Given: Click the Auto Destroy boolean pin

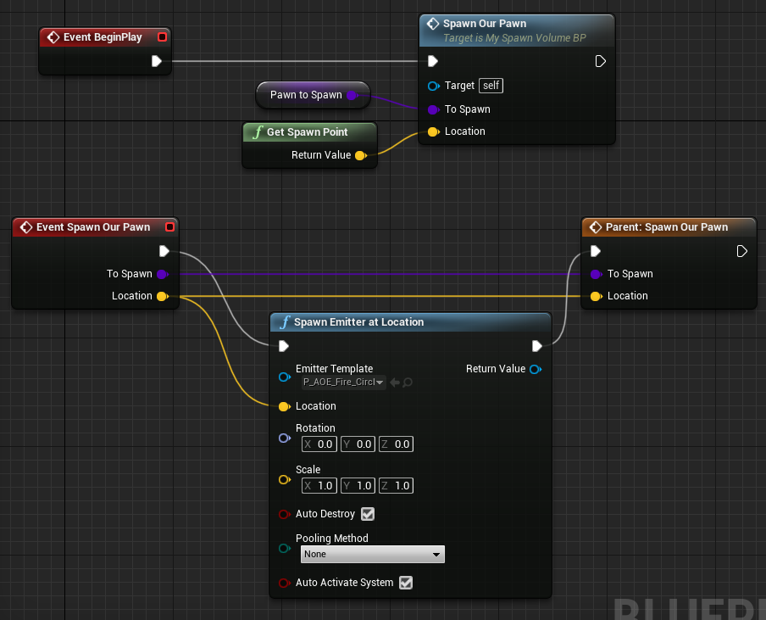Looking at the screenshot, I should (285, 514).
